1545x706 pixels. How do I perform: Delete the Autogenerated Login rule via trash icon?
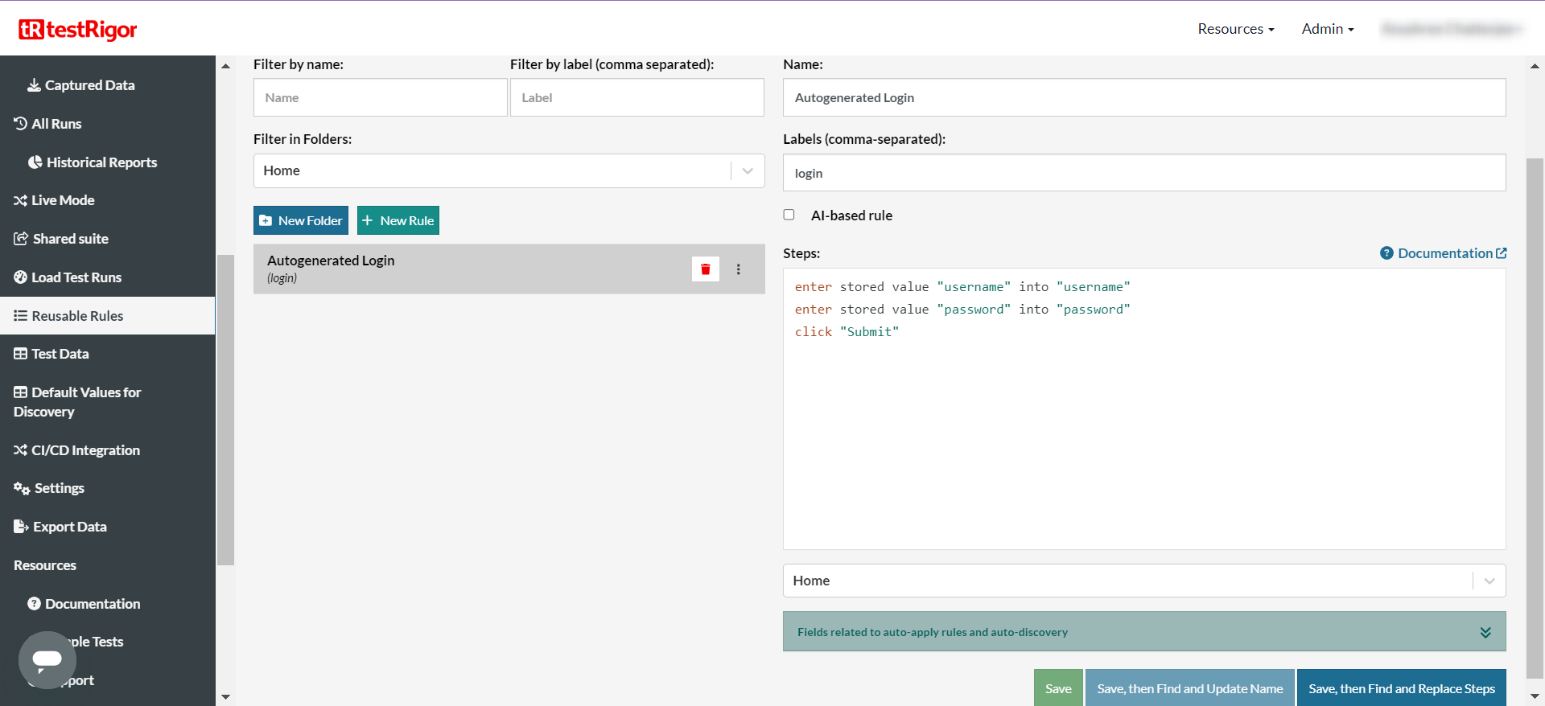tap(705, 269)
